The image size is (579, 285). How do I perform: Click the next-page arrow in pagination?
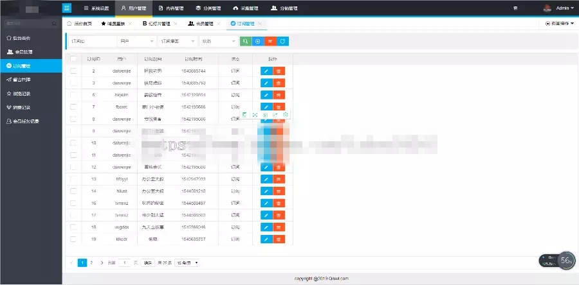(102, 263)
